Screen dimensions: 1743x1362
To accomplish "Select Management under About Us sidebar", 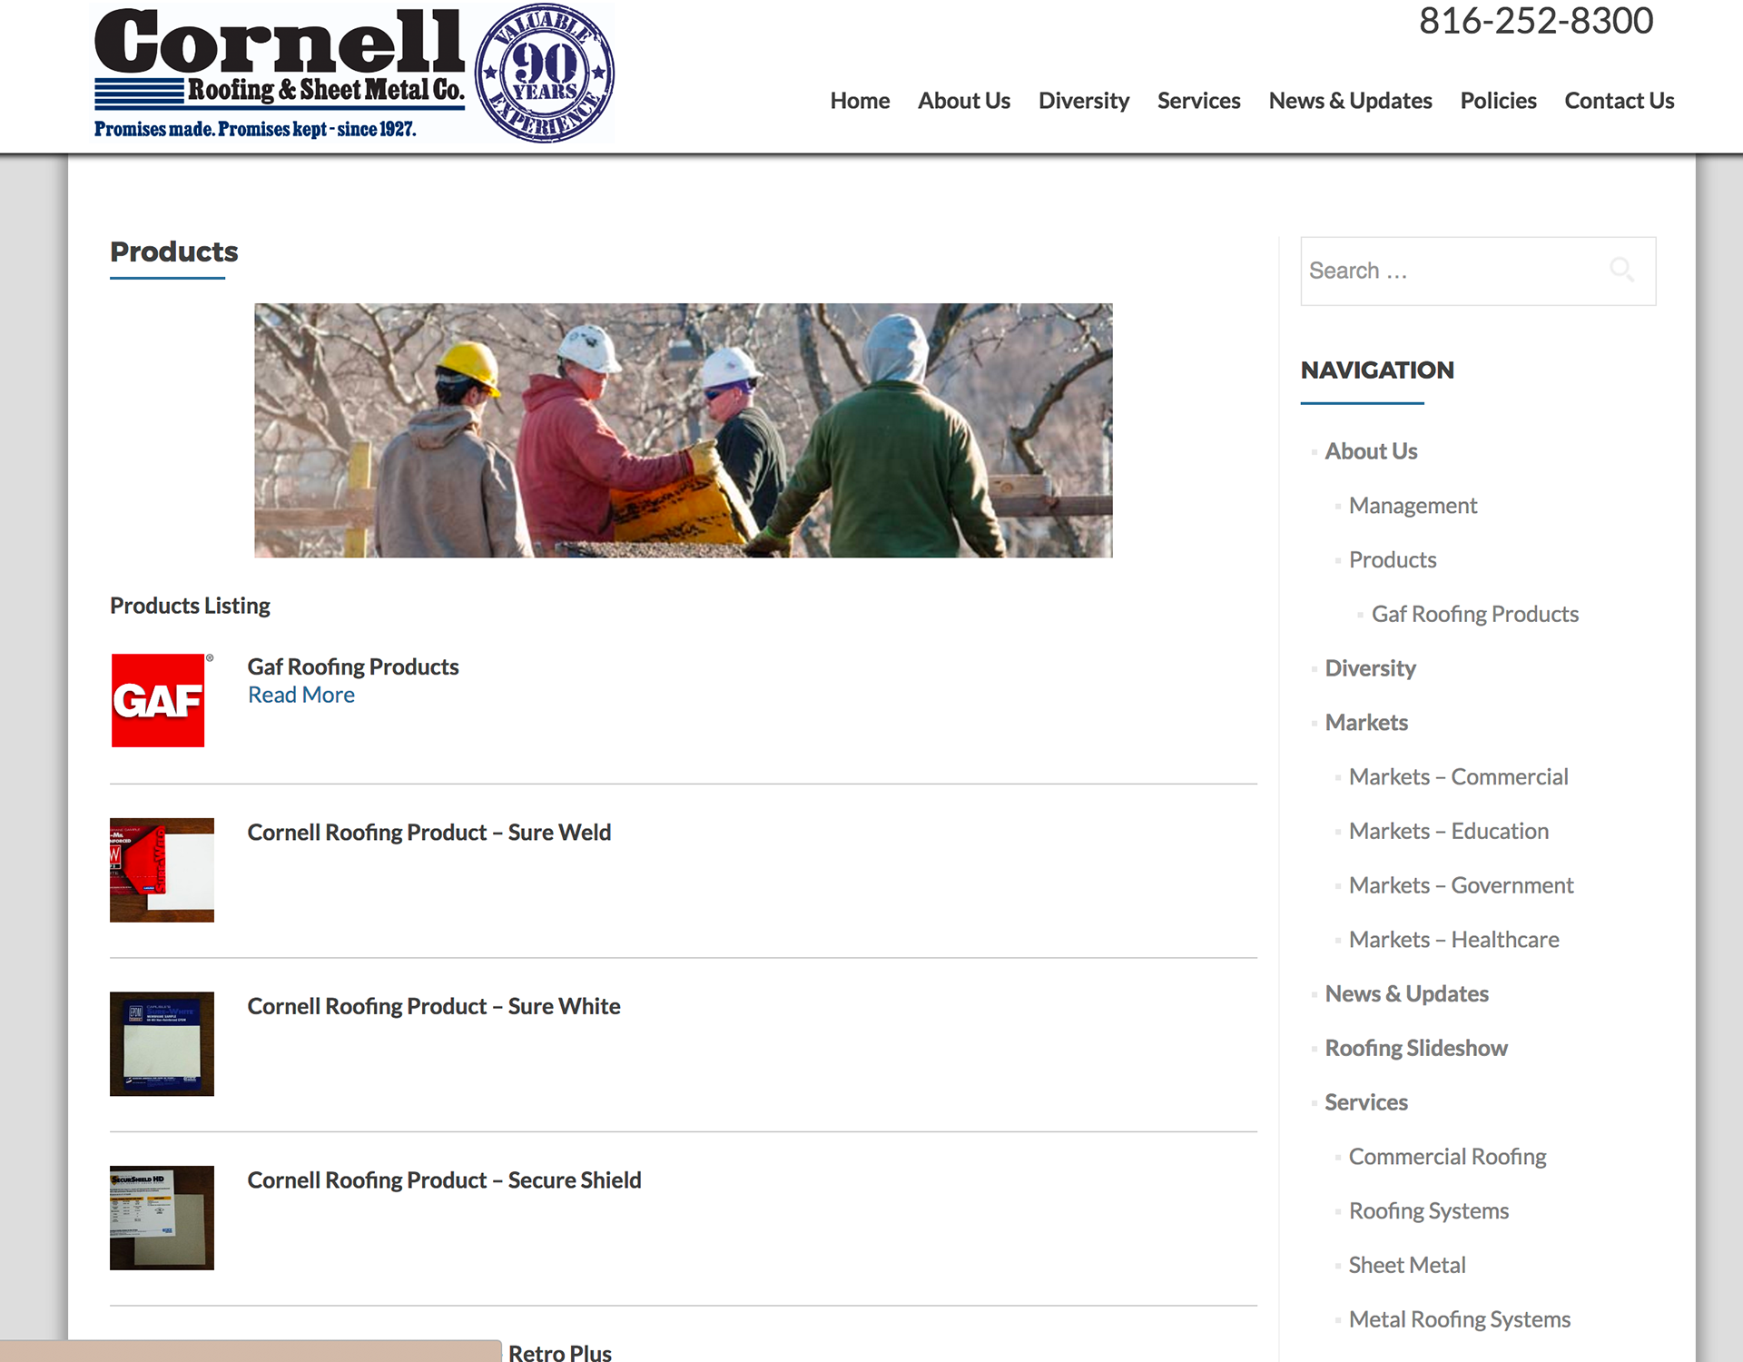I will [1413, 506].
